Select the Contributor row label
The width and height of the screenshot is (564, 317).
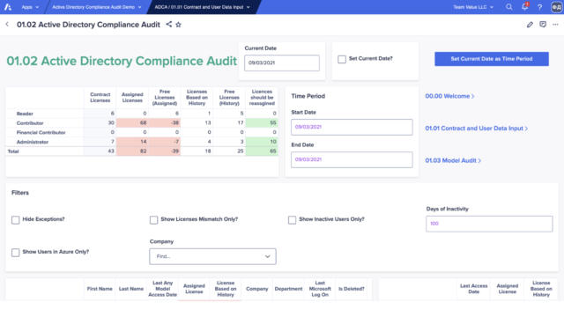30,123
